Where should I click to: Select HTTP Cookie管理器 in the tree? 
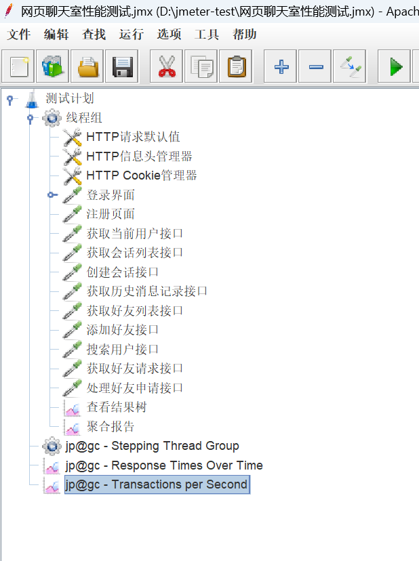coord(142,175)
